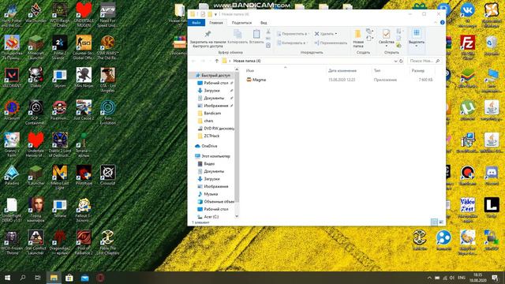Screen dimensions: 505x284
Task: Select the Bandicam desktop icon
Action: pos(468,175)
